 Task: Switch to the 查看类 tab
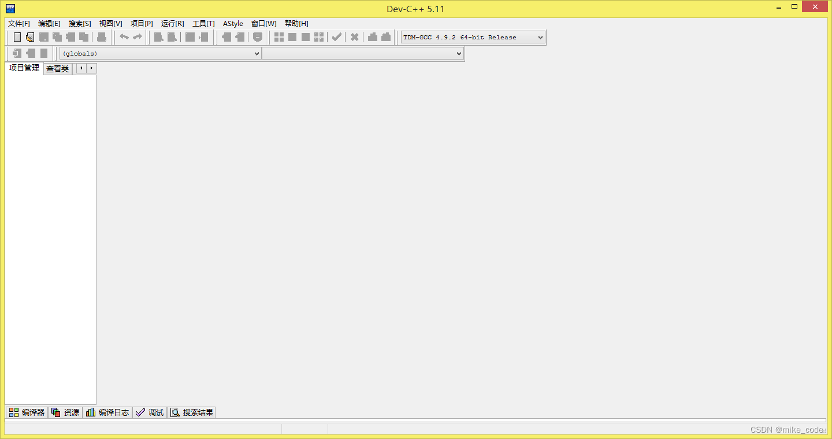pyautogui.click(x=58, y=69)
